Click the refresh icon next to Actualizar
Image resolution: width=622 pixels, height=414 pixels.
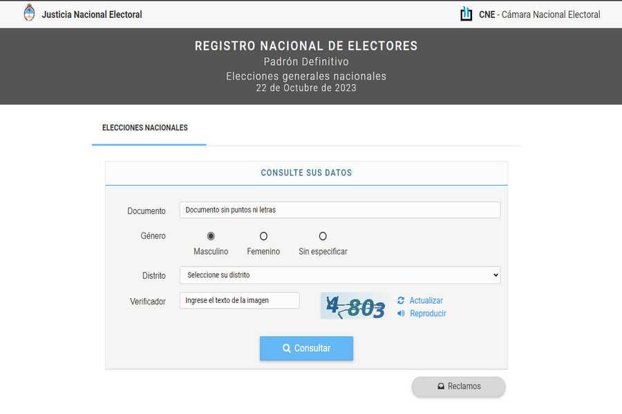[x=401, y=301]
